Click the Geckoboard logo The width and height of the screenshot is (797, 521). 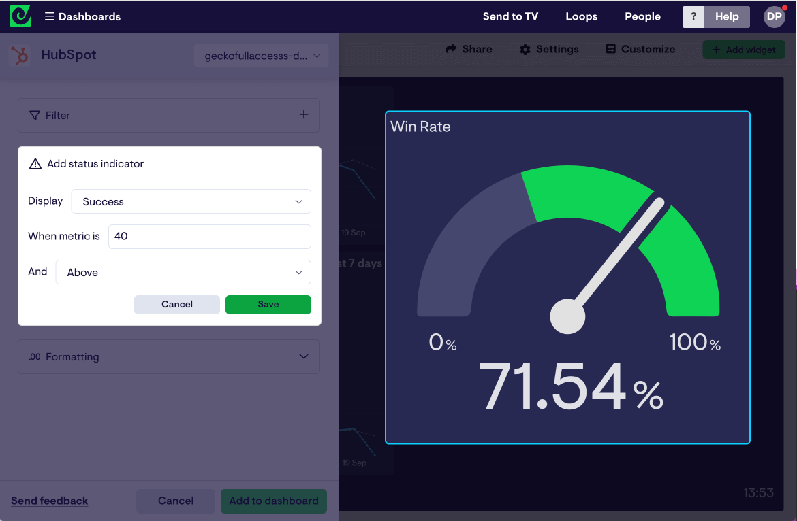18,15
